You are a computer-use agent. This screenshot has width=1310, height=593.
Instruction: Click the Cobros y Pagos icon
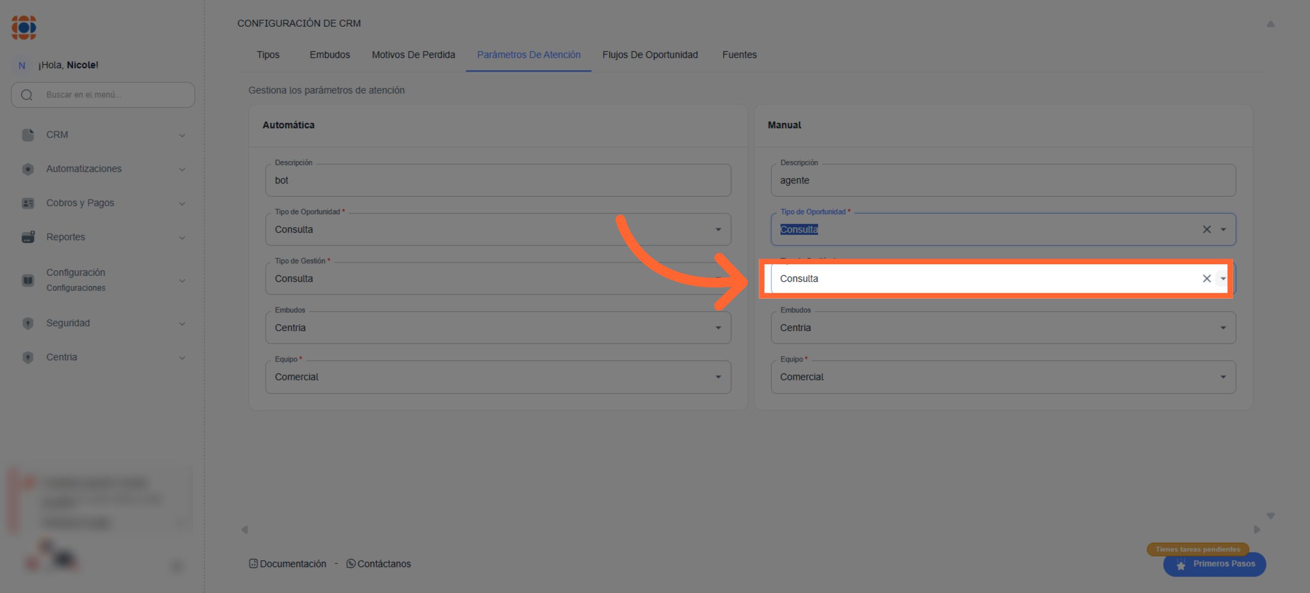(28, 203)
